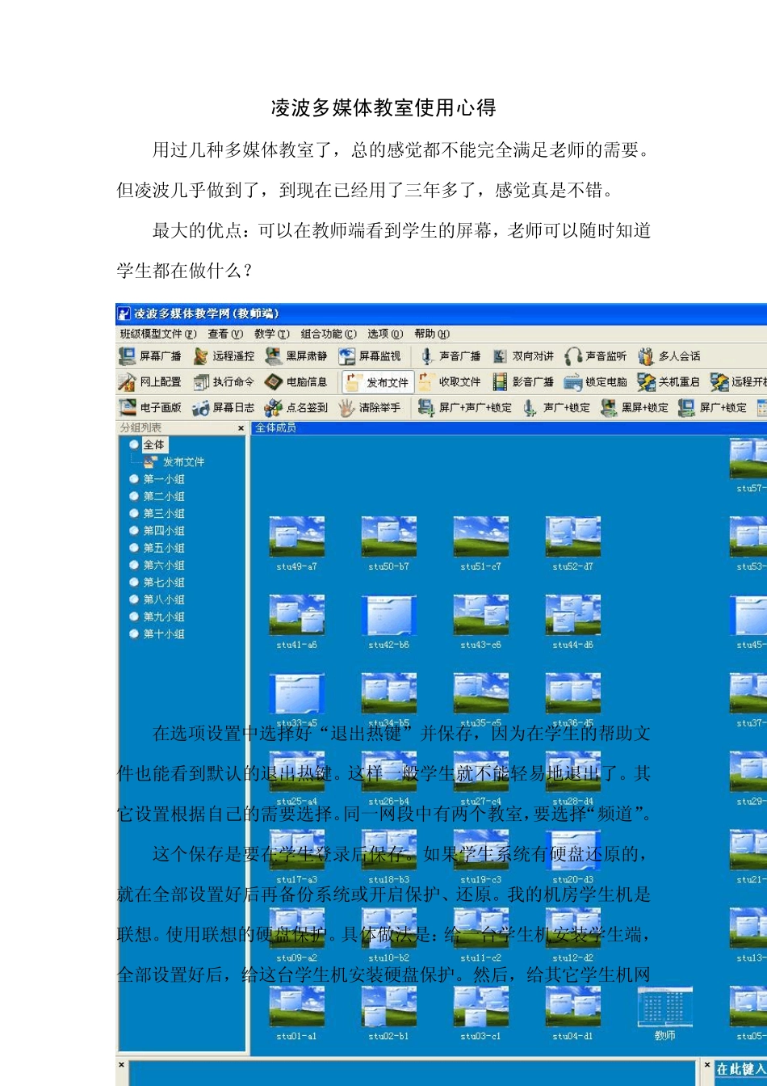
Task: Select 第十小组 group
Action: point(164,634)
